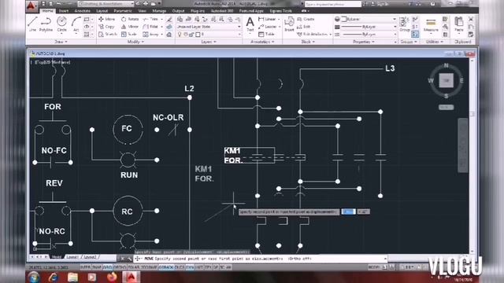
Task: Expand the Annotation panel title
Action: coord(262,42)
